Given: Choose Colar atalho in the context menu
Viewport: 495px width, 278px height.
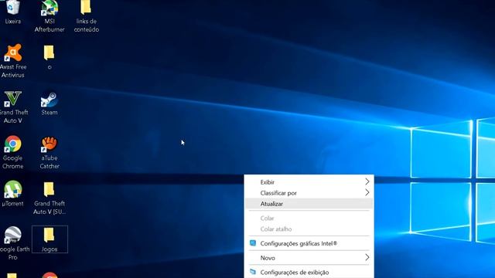Looking at the screenshot, I should click(309, 229).
